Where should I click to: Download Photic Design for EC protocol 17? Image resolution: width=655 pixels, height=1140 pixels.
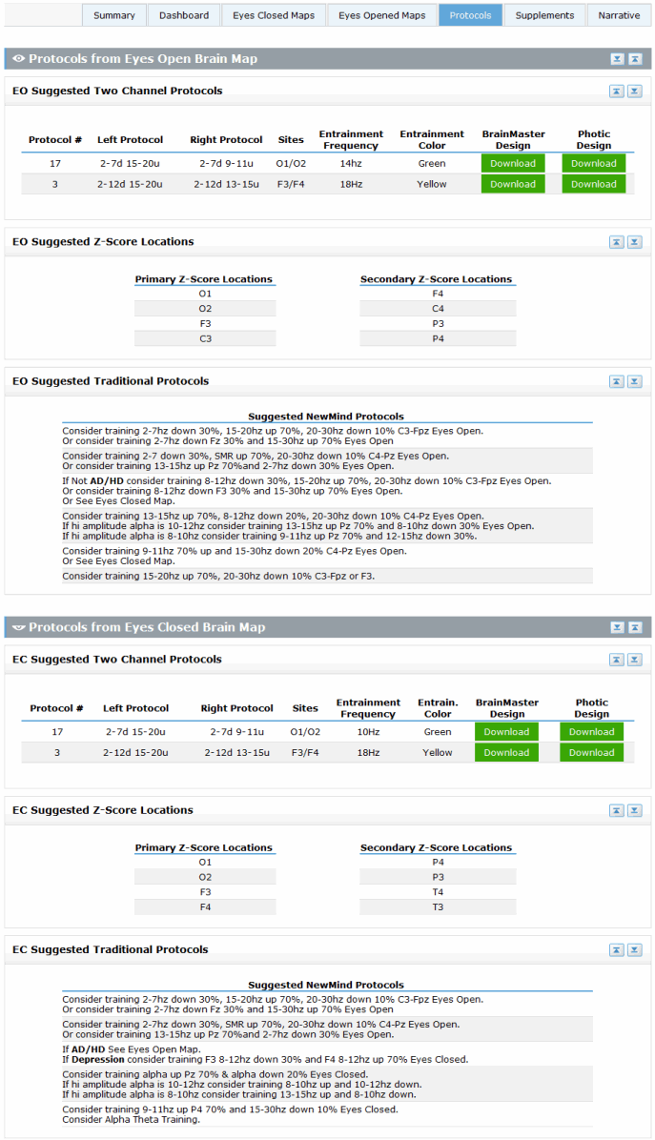click(591, 732)
